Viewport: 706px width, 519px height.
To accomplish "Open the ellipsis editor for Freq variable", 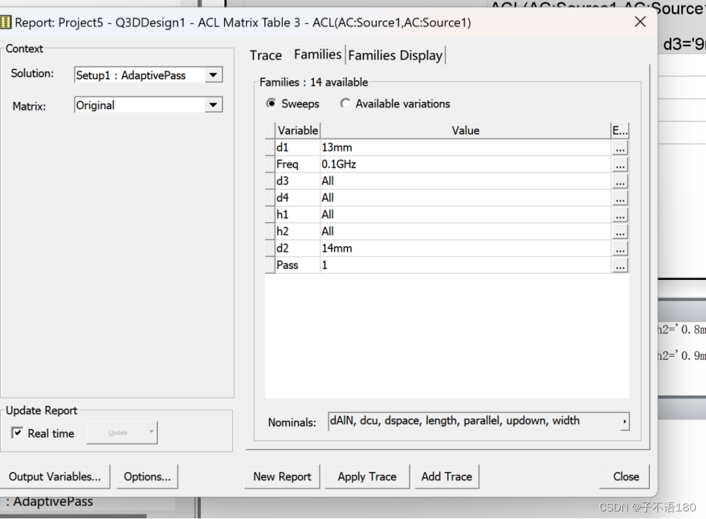I will [619, 164].
